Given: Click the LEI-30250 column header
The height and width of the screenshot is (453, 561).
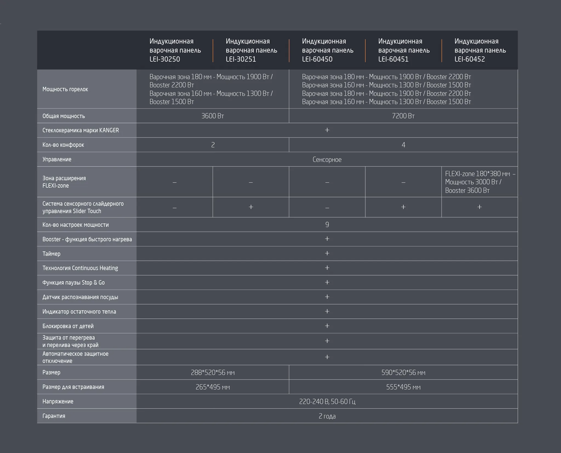Looking at the screenshot, I should pyautogui.click(x=175, y=50).
